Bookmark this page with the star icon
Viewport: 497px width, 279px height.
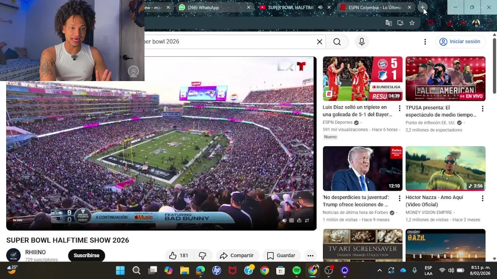click(412, 23)
